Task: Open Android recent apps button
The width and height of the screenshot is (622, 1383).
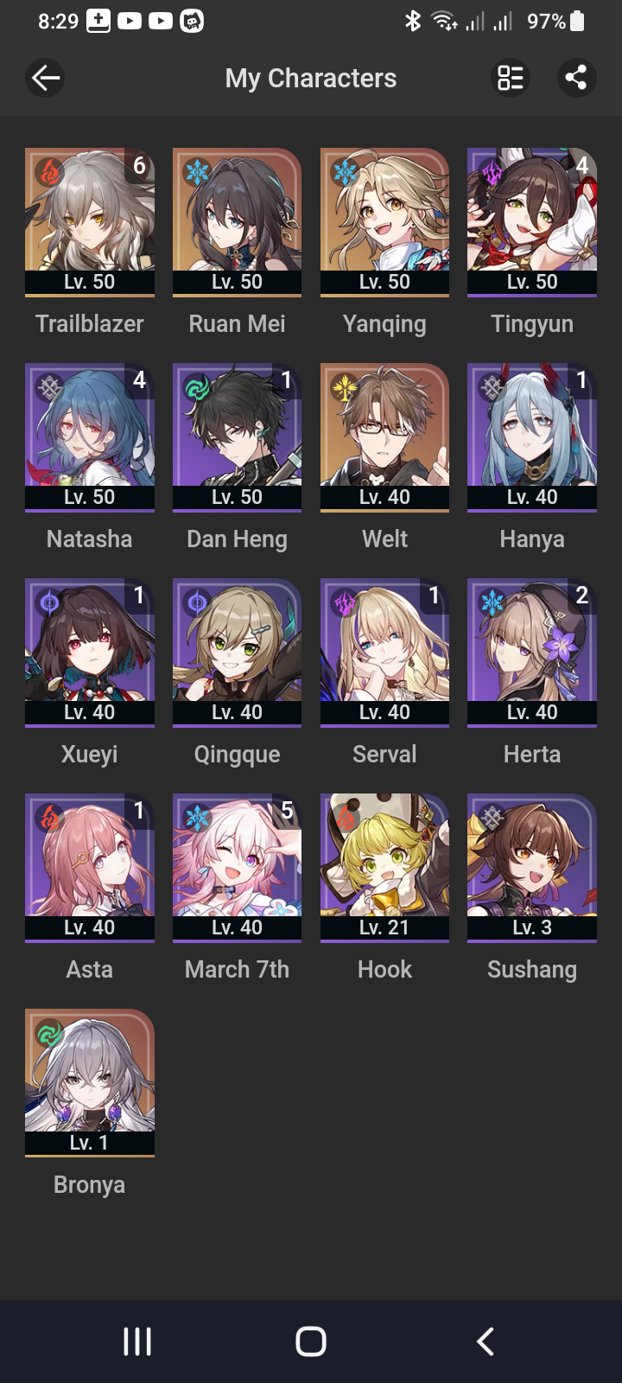Action: (137, 1342)
